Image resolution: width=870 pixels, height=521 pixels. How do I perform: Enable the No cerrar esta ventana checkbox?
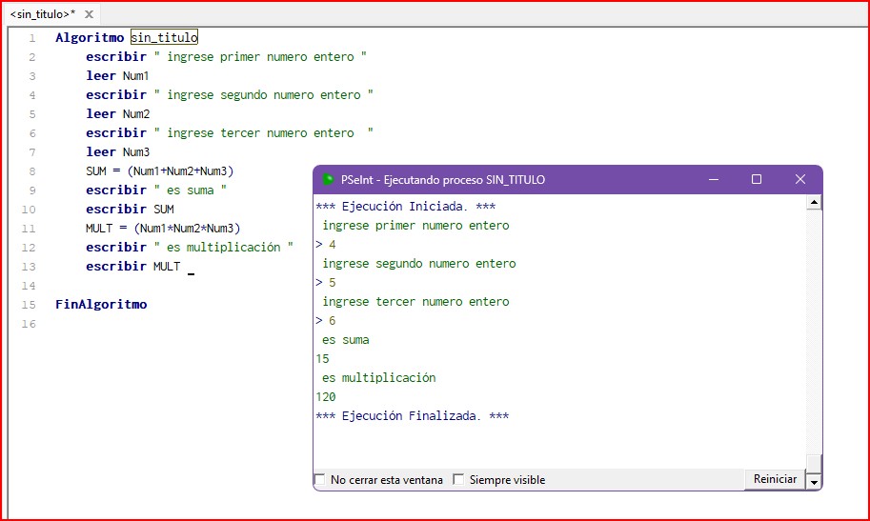(320, 480)
